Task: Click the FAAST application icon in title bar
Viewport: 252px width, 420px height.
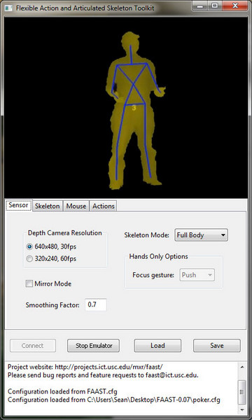Action: click(8, 8)
